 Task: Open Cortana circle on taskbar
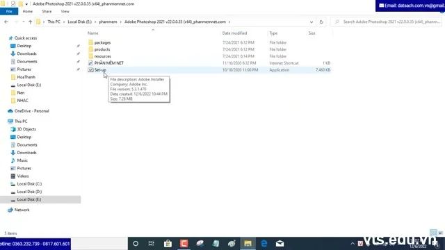pos(136,244)
